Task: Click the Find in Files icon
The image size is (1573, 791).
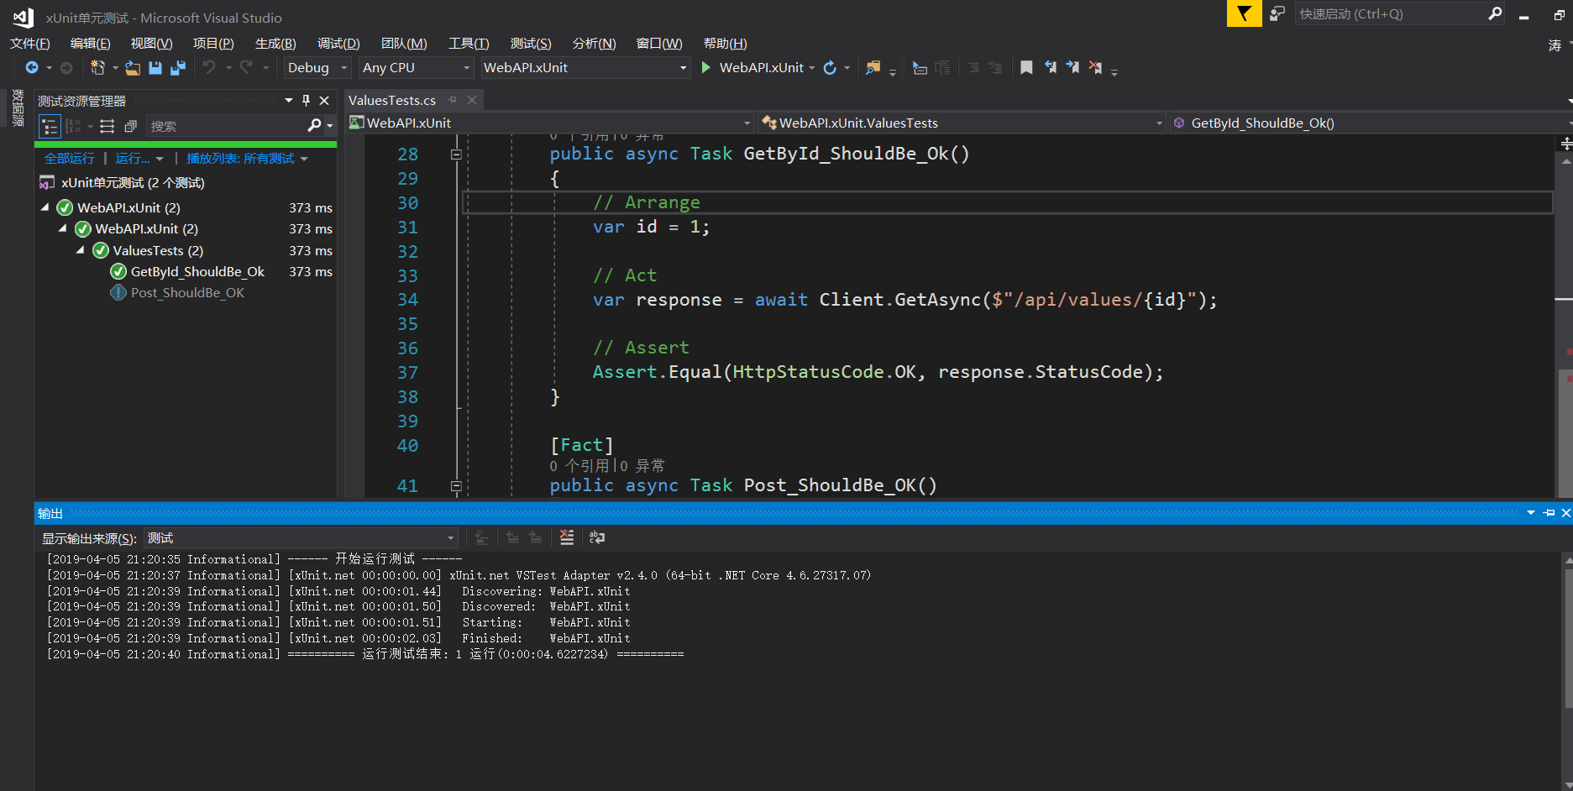Action: coord(873,68)
